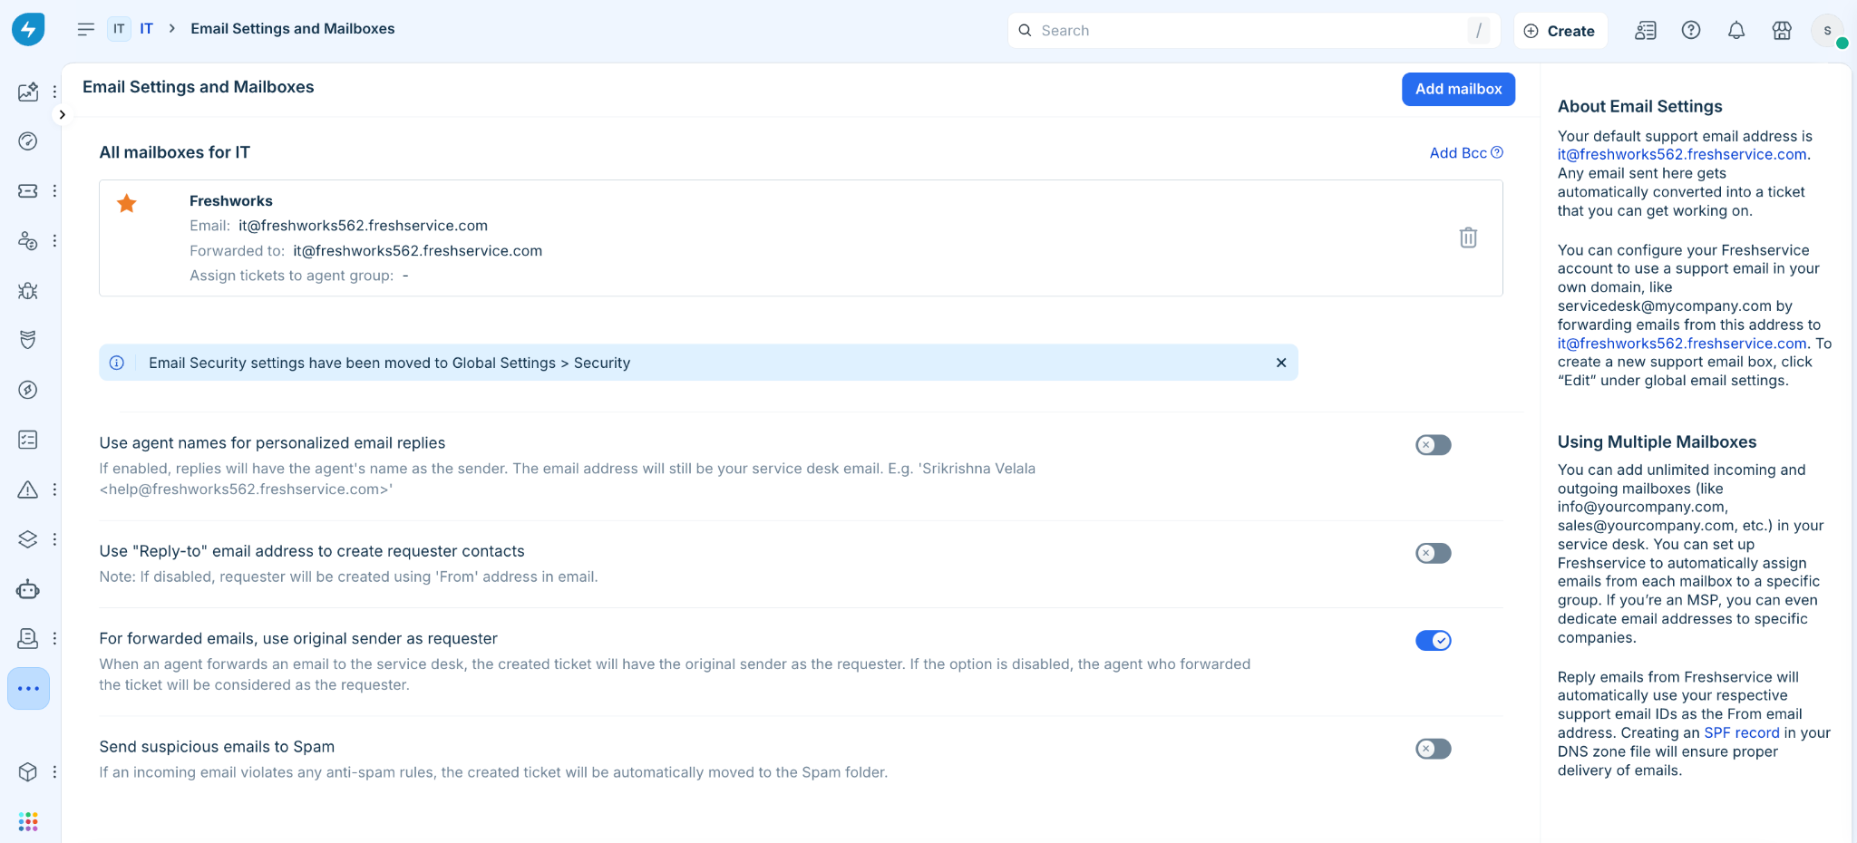Open submenu dots beside users-with-clock icon
The image size is (1857, 843).
(x=54, y=240)
